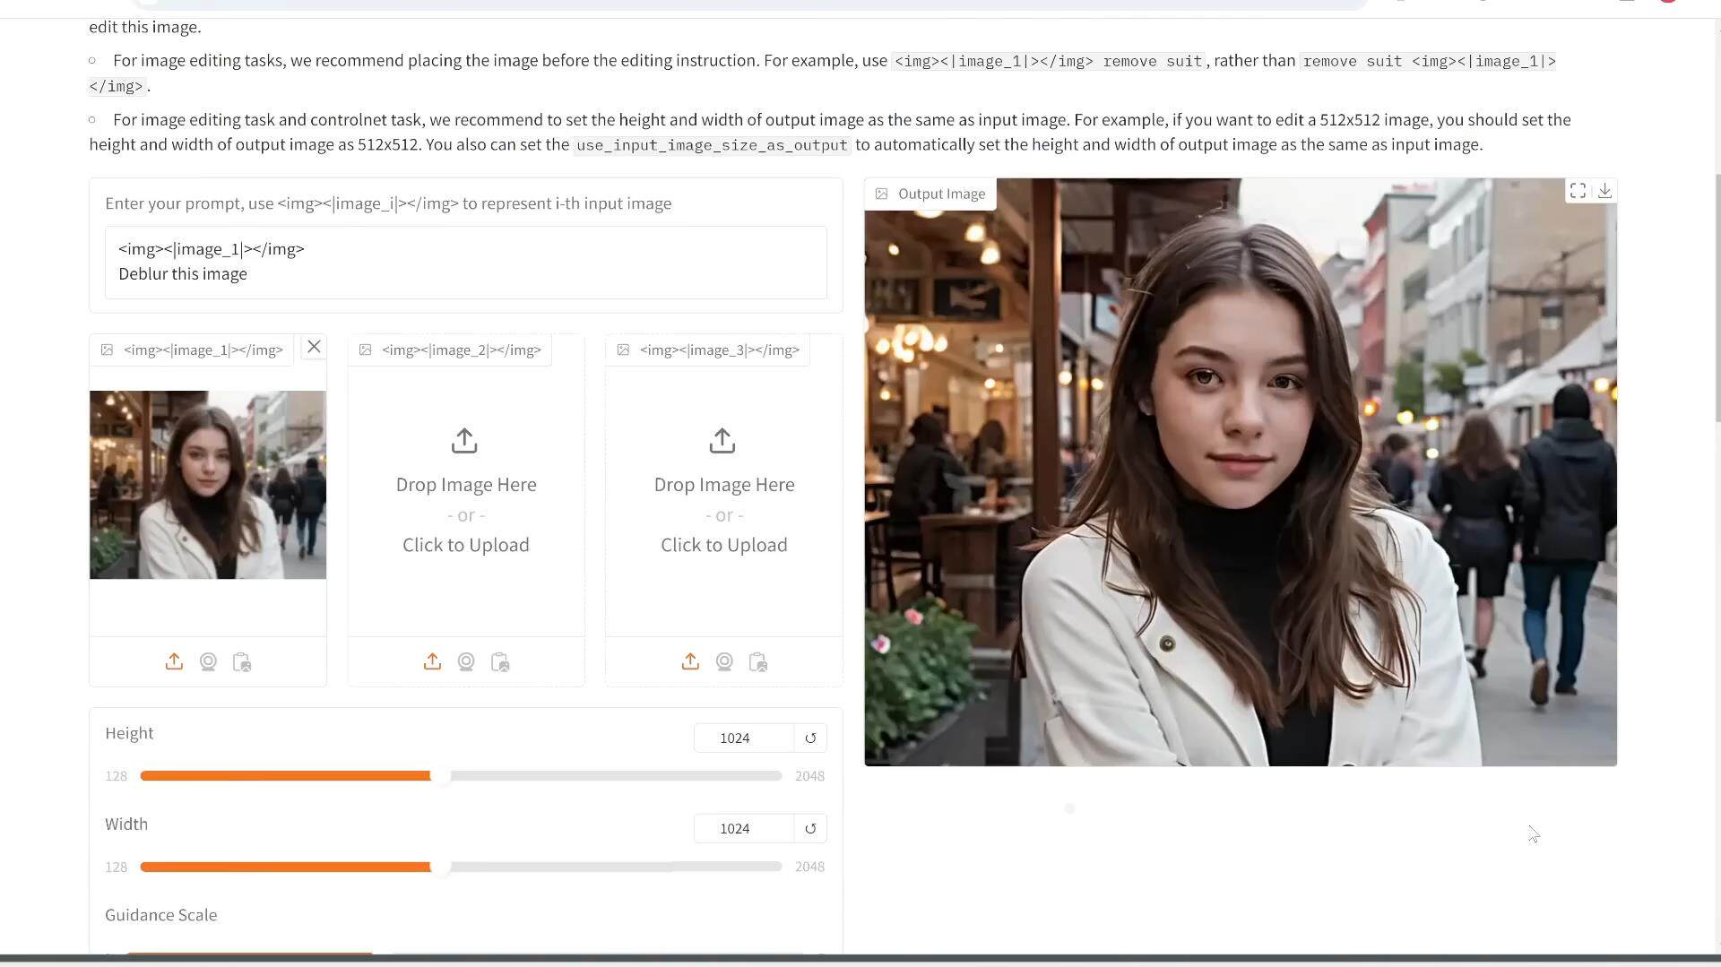Focus the Height number input field

click(742, 738)
